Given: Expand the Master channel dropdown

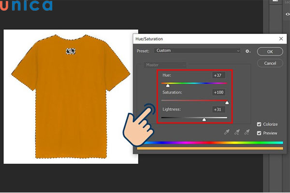Looking at the screenshot, I should click(164, 65).
